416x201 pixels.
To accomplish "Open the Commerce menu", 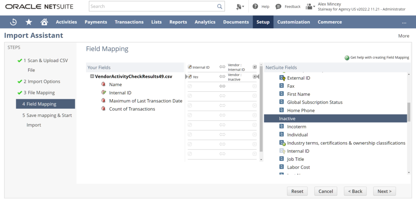I will (330, 22).
